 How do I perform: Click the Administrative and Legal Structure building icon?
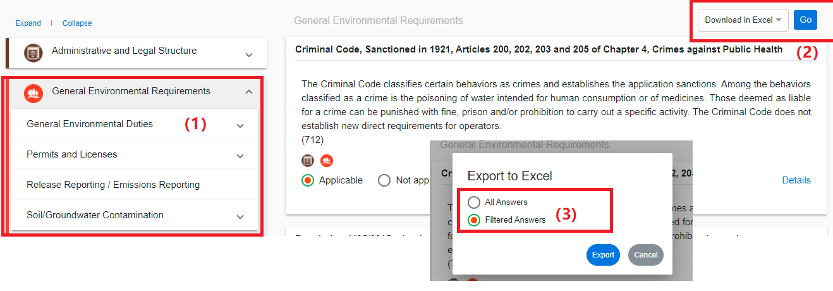click(x=33, y=53)
